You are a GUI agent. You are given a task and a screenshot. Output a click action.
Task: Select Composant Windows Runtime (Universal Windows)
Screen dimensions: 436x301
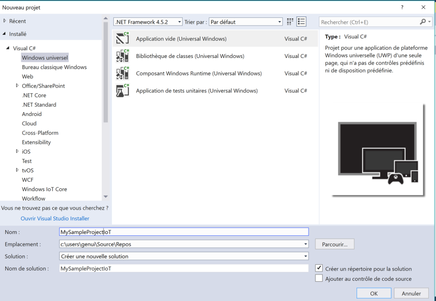click(215, 73)
